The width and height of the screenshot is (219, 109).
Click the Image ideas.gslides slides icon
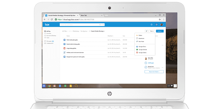tap(64, 48)
